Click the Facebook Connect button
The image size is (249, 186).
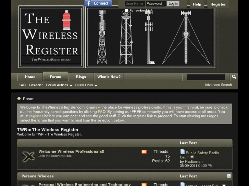pyautogui.click(x=98, y=3)
